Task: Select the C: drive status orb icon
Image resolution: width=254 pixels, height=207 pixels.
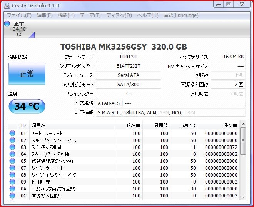Action: coord(7,23)
